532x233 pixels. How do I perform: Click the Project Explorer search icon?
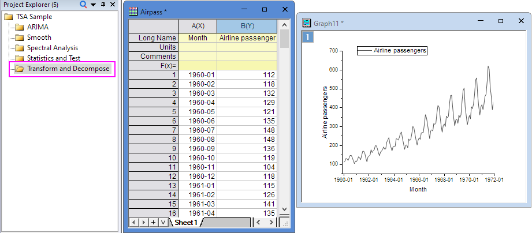tap(83, 5)
